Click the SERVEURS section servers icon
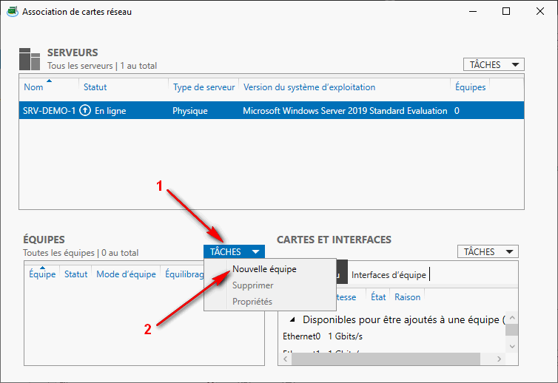The width and height of the screenshot is (558, 383). 30,58
